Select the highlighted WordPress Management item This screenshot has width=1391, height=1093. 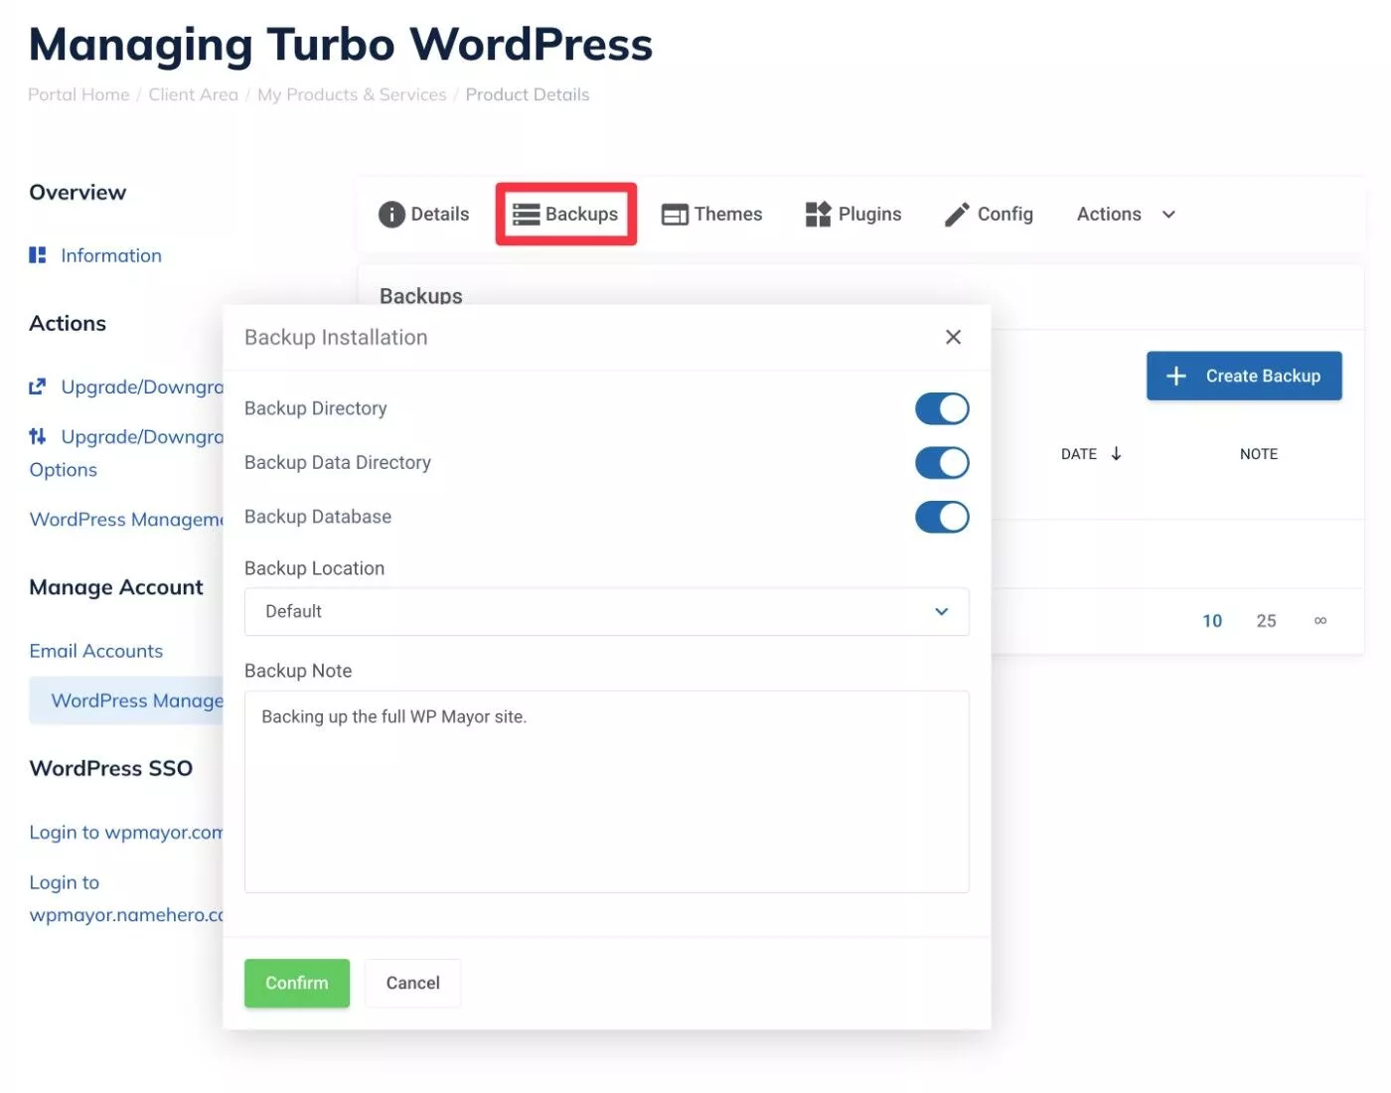tap(127, 701)
